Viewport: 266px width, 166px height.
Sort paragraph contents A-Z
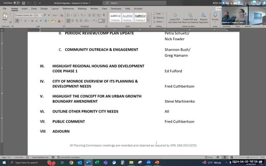click(x=99, y=15)
